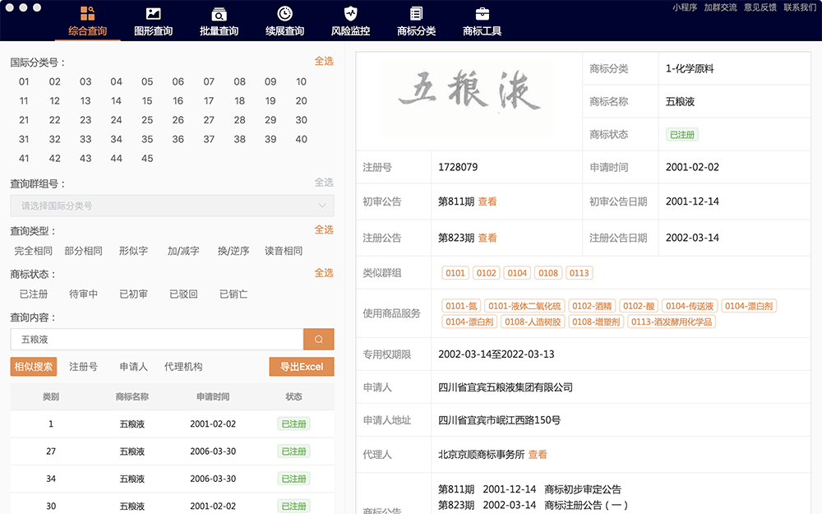Viewport: 822px width, 514px height.
Task: Select the 批量查询 batch search icon
Action: tap(219, 14)
